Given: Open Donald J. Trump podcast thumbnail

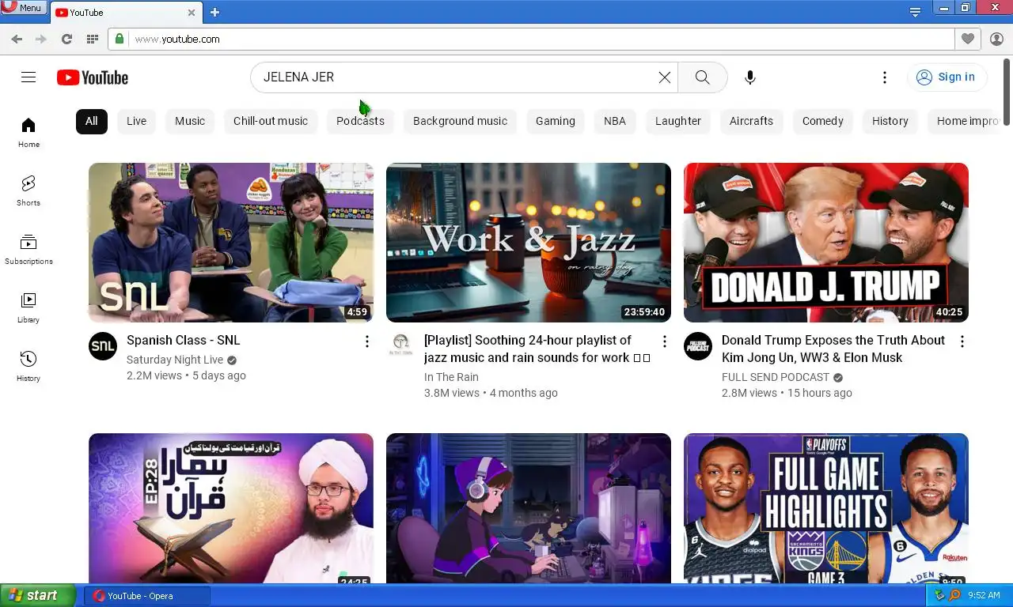Looking at the screenshot, I should pos(826,243).
